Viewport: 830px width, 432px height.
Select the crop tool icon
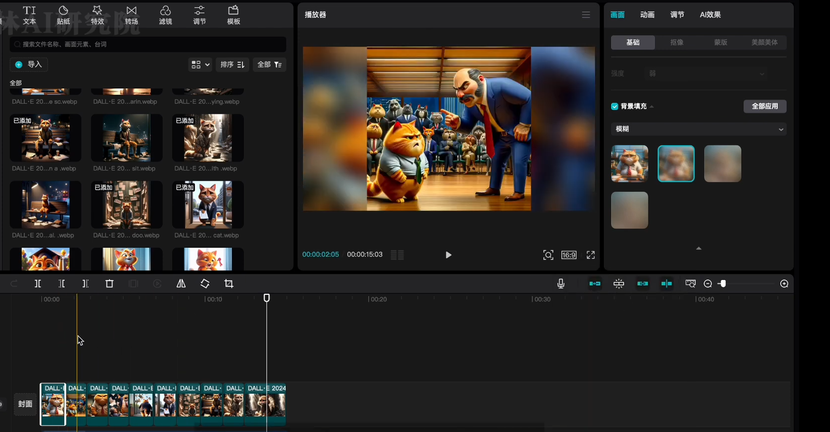(229, 284)
